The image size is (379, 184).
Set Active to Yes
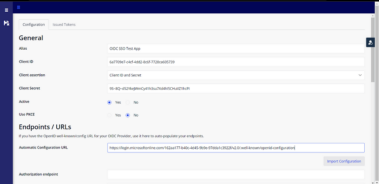click(110, 102)
